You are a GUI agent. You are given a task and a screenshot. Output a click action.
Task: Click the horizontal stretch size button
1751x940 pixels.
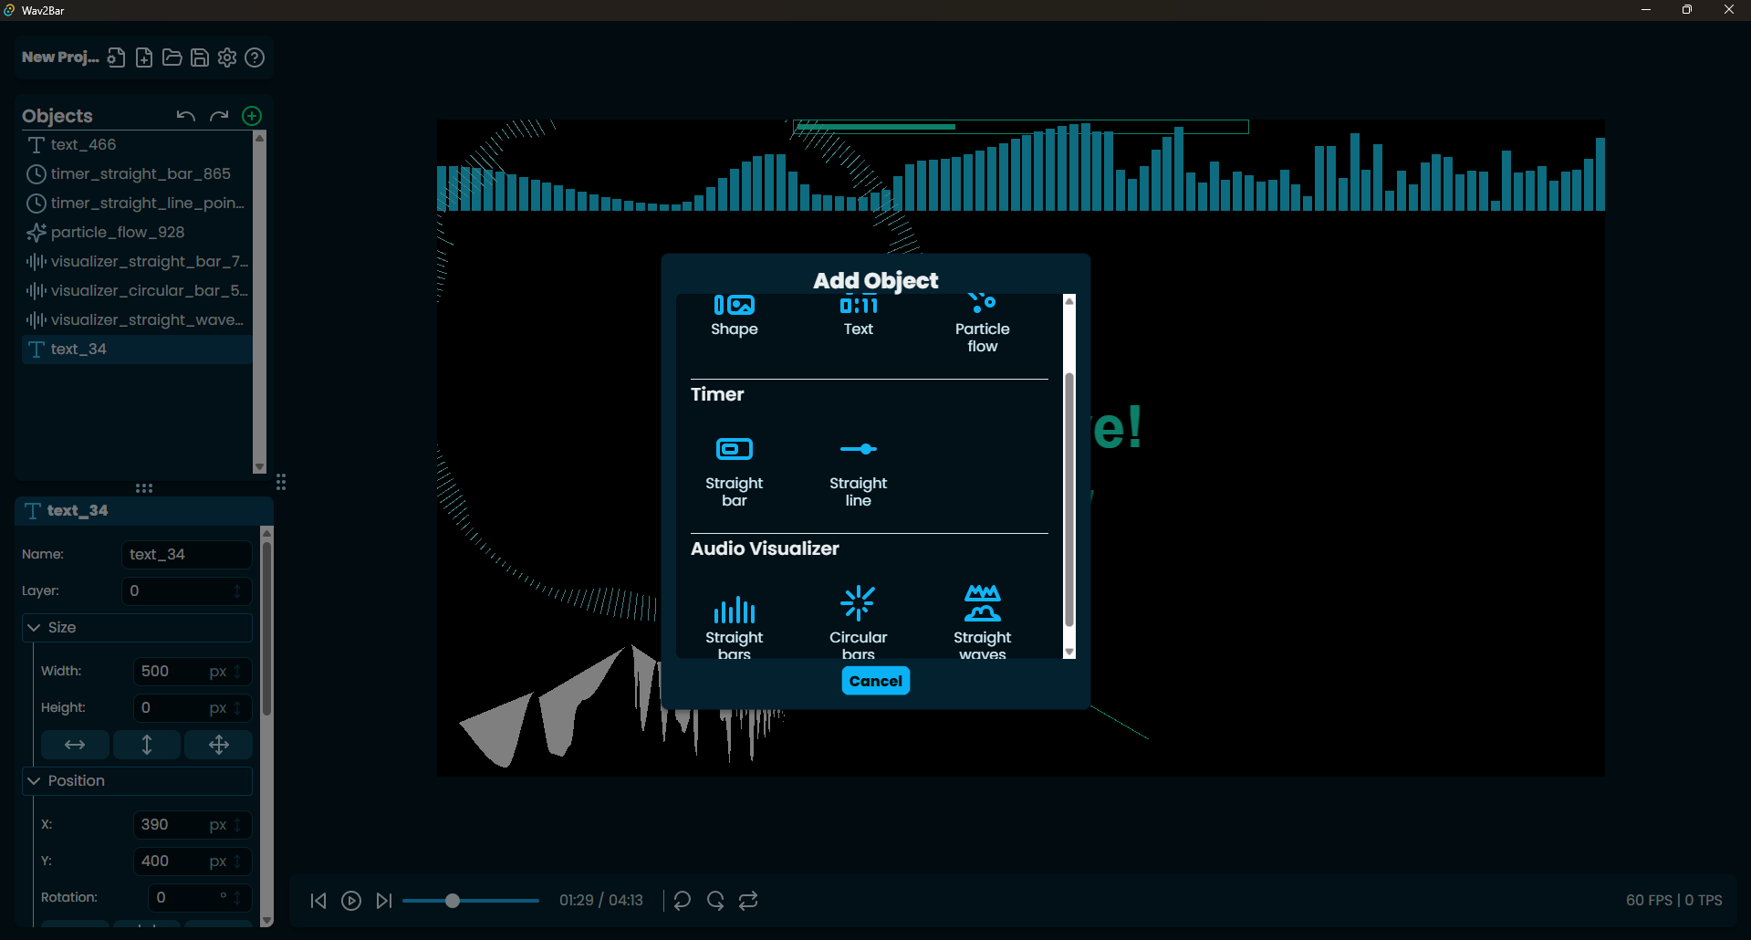75,745
